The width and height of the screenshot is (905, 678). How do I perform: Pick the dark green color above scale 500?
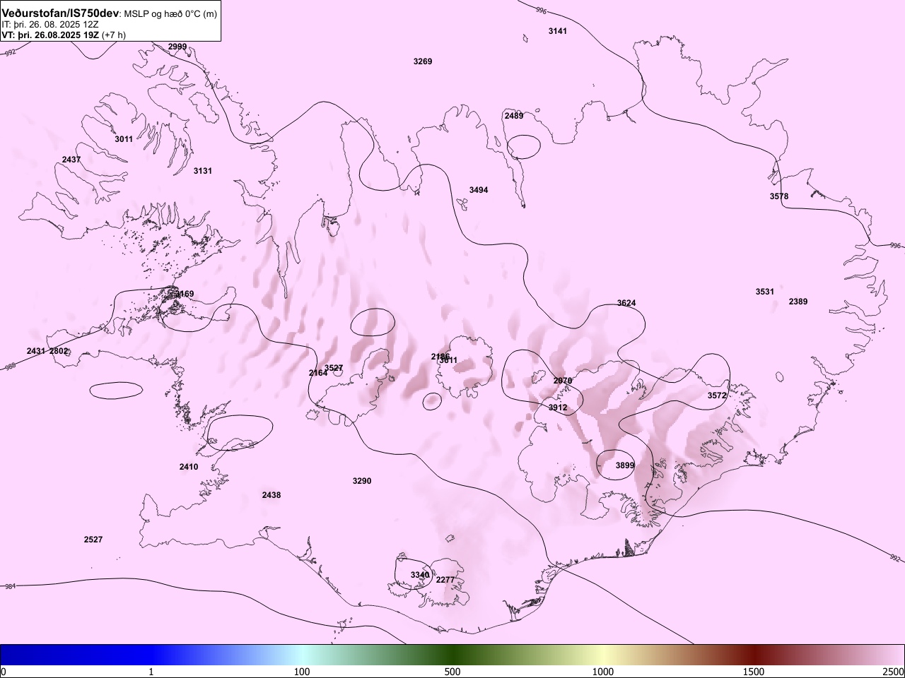point(452,655)
